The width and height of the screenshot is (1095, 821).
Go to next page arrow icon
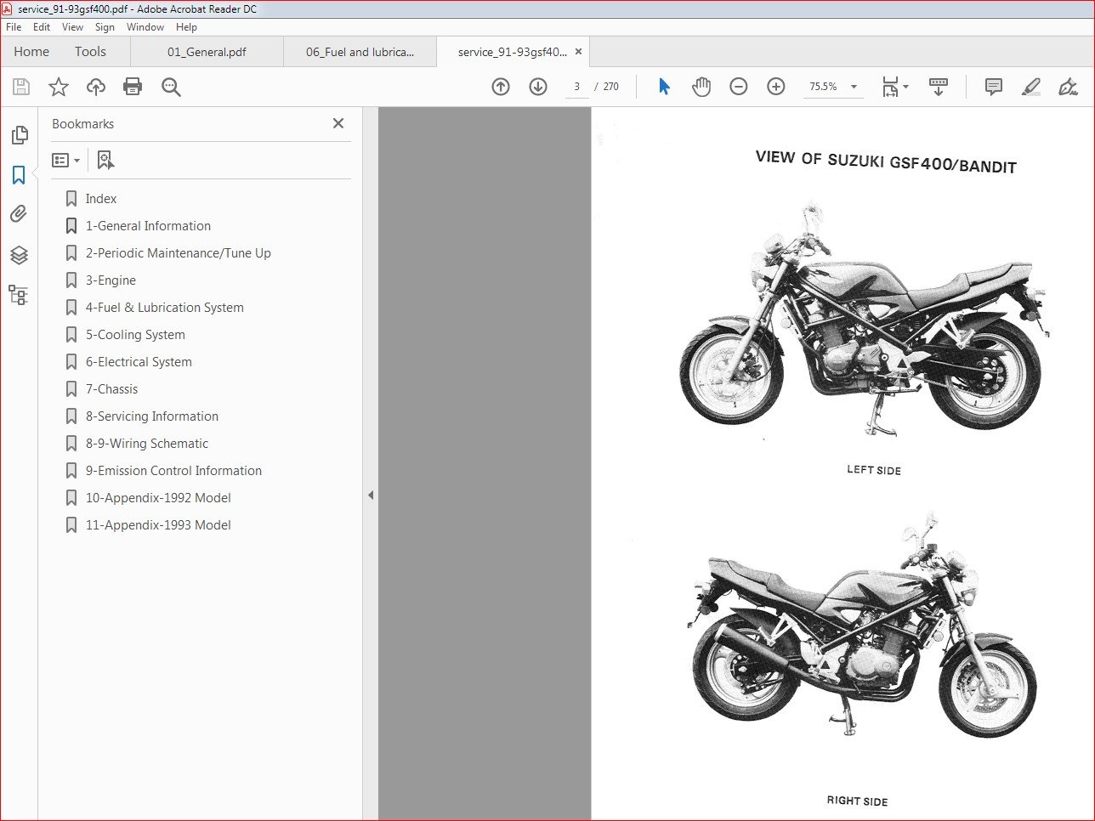(x=538, y=87)
